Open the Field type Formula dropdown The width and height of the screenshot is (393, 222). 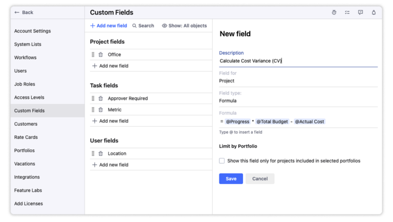click(x=298, y=100)
